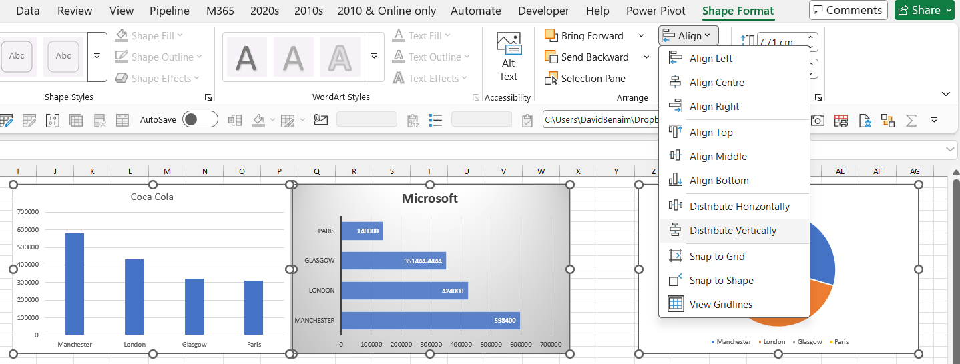Click the Send Backward button
Viewport: 960px width, 364px height.
click(587, 57)
